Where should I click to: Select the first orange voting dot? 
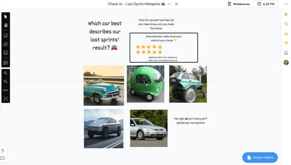(138, 47)
